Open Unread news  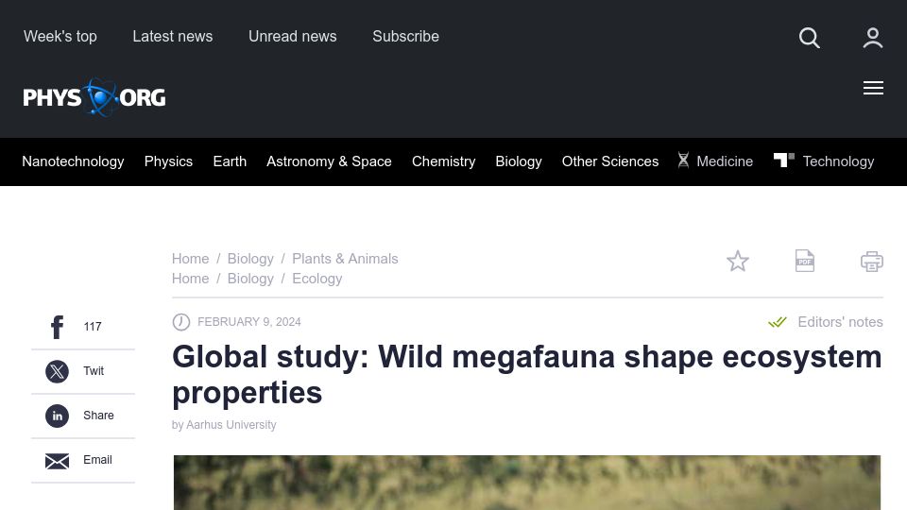293,37
